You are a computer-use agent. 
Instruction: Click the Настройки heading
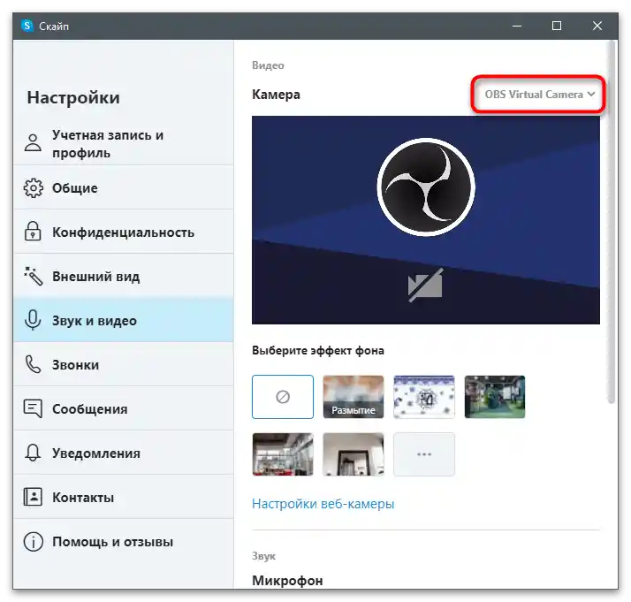73,97
